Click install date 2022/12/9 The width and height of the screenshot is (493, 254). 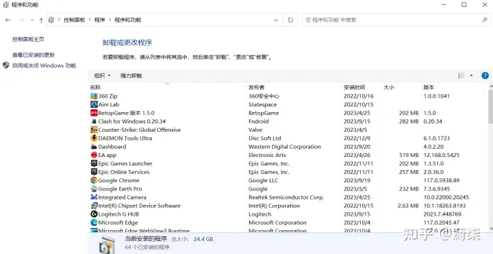click(x=357, y=139)
